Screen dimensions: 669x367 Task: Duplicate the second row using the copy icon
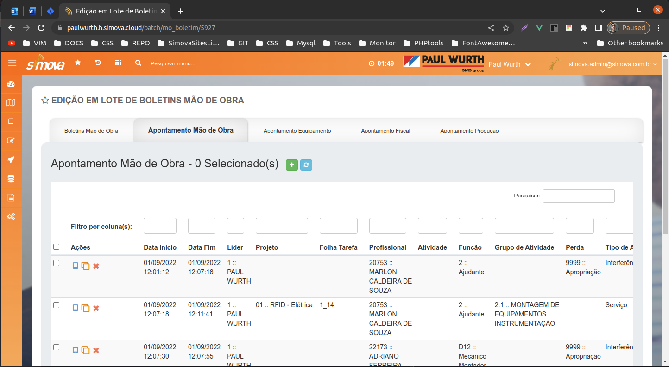tap(85, 308)
